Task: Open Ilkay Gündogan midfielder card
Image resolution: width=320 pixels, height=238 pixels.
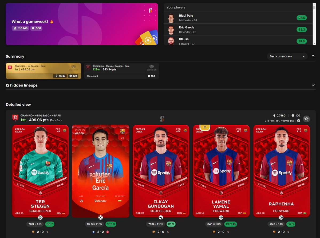Action: [161, 171]
